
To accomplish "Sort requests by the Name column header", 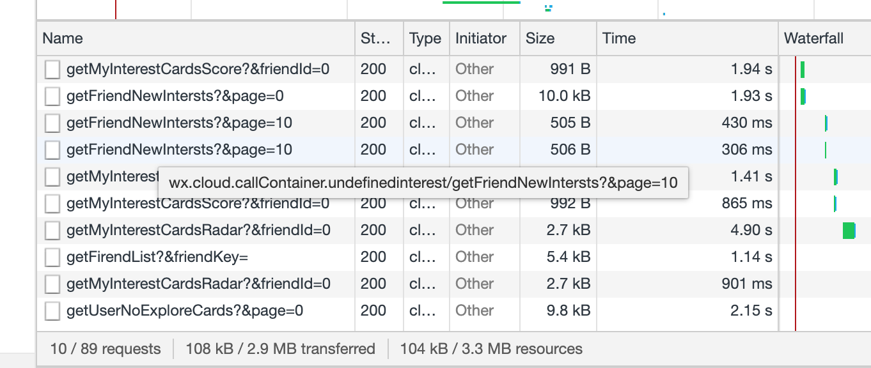I will 63,38.
